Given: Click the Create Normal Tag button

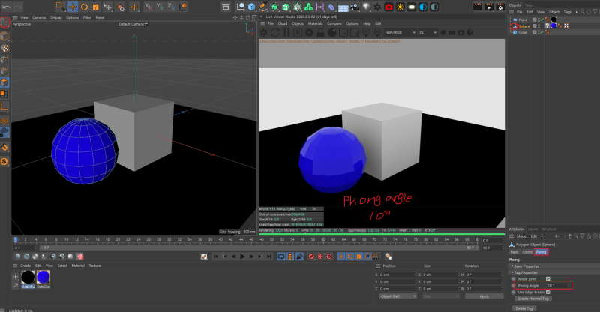Looking at the screenshot, I should (x=533, y=298).
